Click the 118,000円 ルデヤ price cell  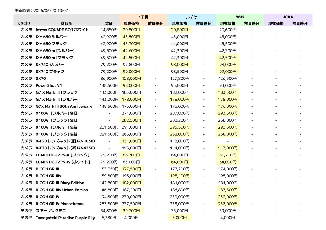[x=180, y=141]
